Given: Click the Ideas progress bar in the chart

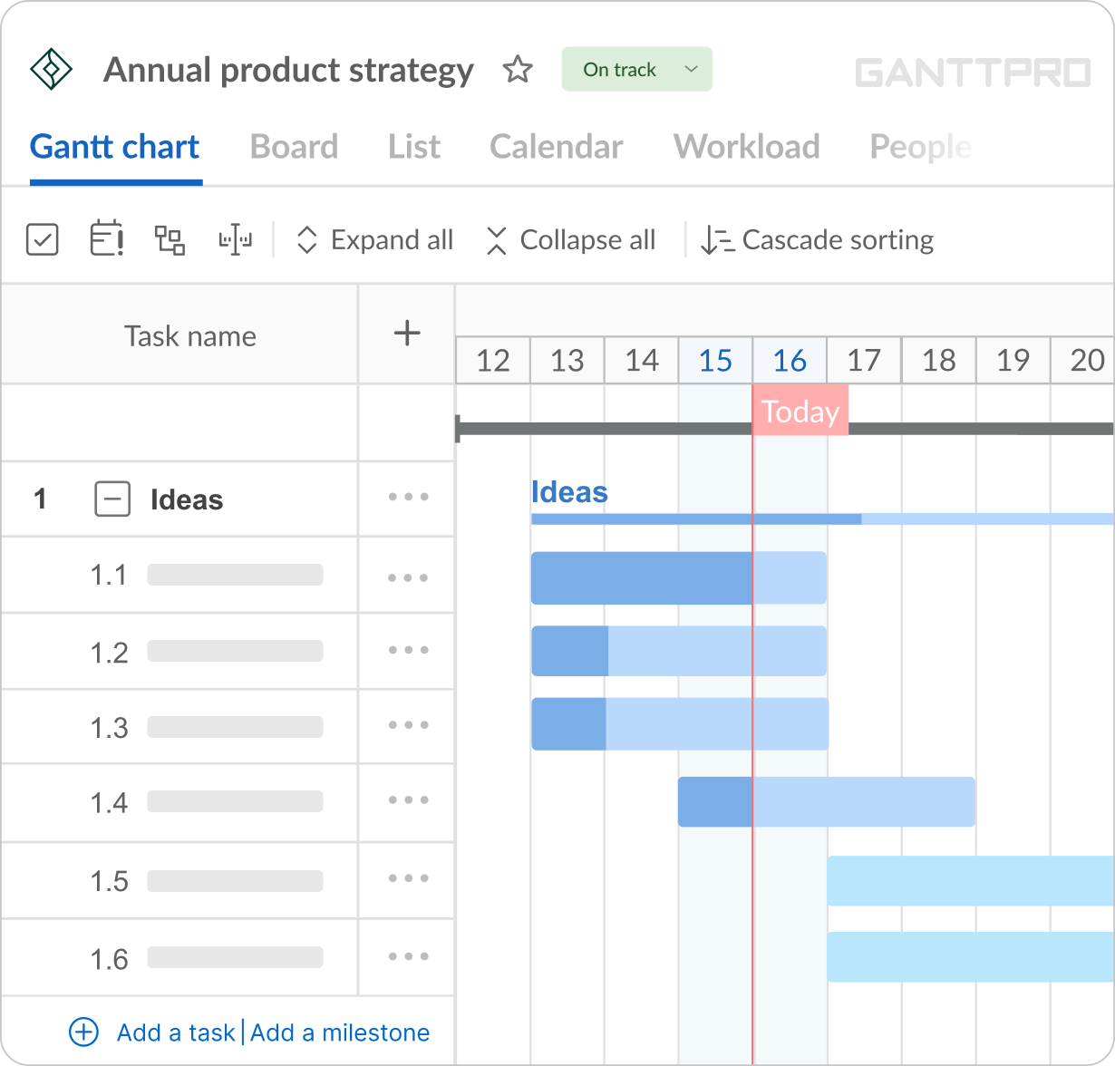Looking at the screenshot, I should tap(695, 518).
